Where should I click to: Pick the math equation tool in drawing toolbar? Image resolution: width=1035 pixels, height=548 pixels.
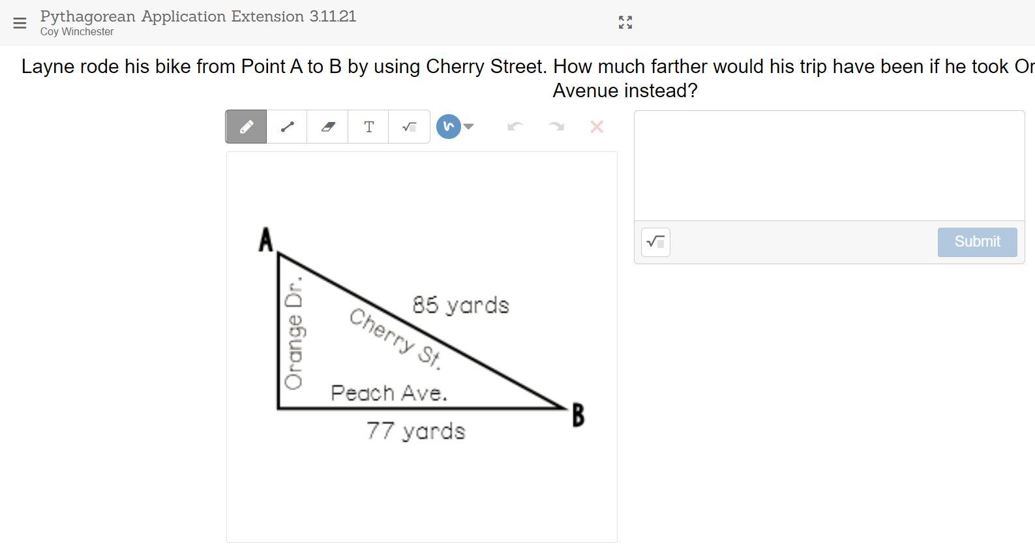pyautogui.click(x=409, y=127)
